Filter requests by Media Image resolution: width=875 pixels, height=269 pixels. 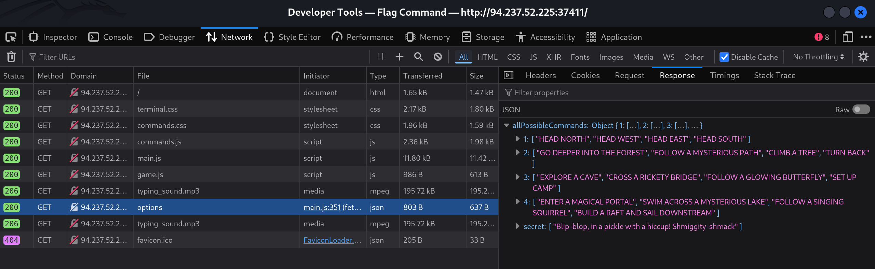(643, 57)
